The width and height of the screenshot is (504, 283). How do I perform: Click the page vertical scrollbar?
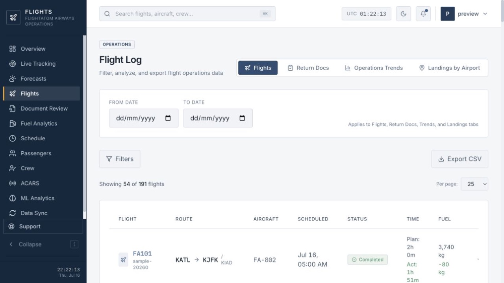(x=502, y=12)
